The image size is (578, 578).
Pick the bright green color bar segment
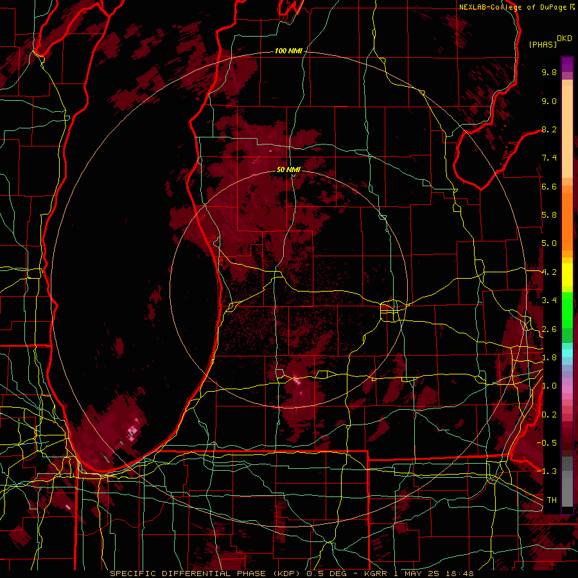click(x=567, y=311)
